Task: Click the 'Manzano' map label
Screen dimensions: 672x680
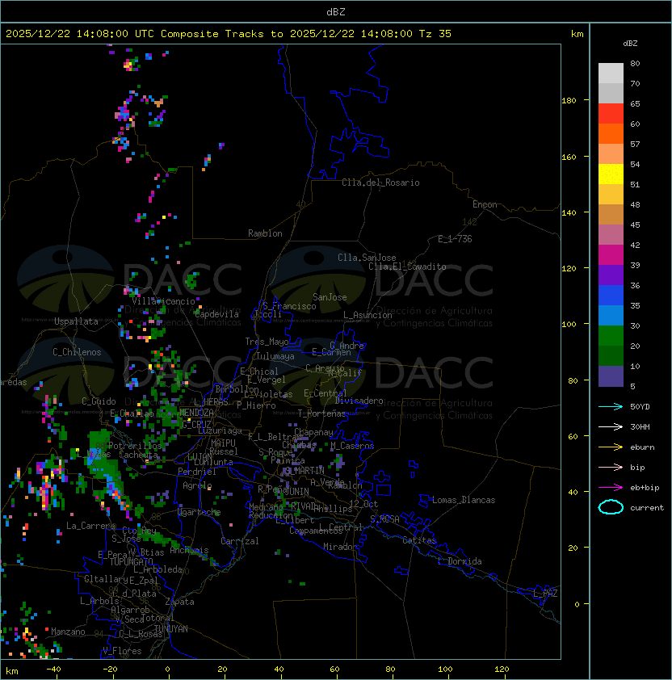Action: click(x=68, y=632)
